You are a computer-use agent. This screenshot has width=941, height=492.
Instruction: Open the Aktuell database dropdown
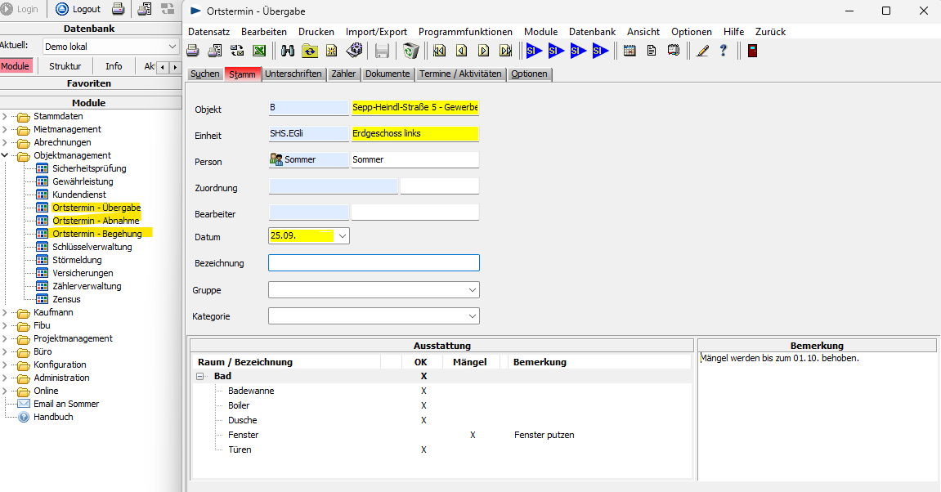pyautogui.click(x=172, y=47)
